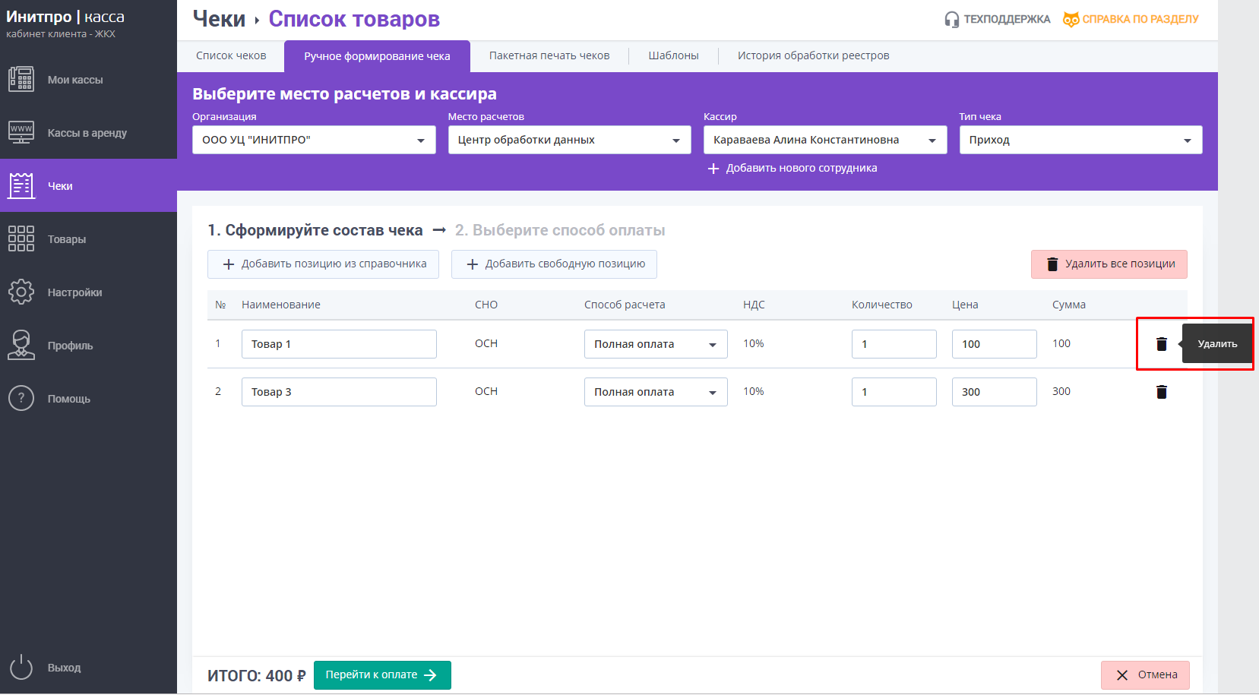
Task: Click Чеки breadcrumb heading
Action: [219, 19]
